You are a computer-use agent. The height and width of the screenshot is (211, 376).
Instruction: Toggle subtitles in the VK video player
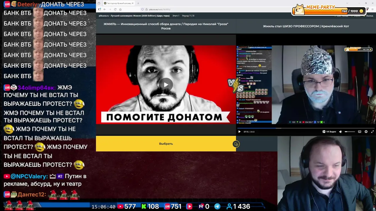[360, 132]
